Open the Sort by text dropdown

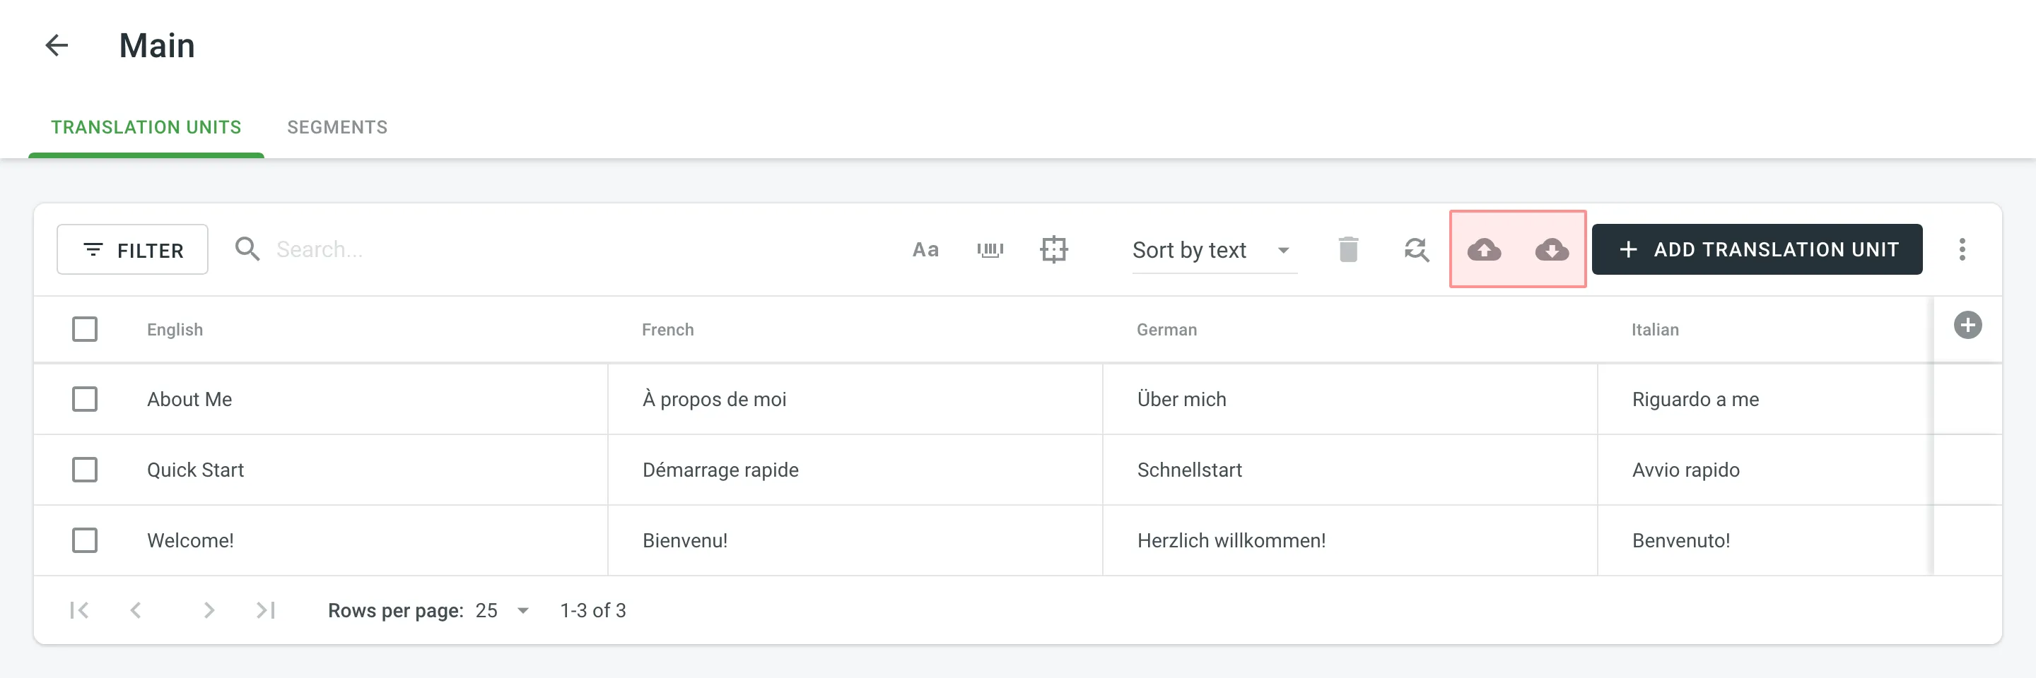[1214, 250]
